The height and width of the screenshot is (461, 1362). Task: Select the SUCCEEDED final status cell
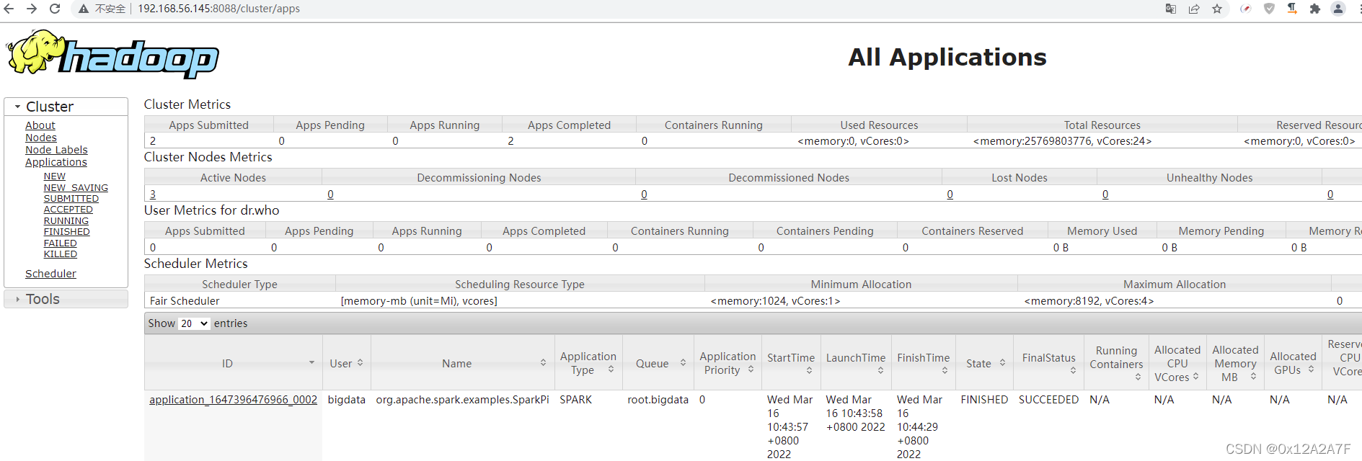(x=1048, y=400)
